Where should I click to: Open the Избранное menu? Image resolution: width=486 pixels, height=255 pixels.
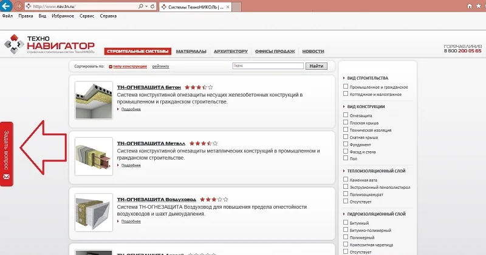point(63,16)
